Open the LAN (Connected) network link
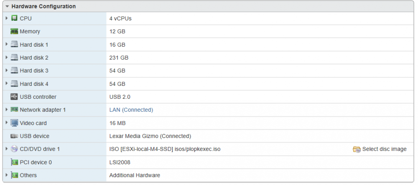Image resolution: width=418 pixels, height=185 pixels. tap(131, 110)
